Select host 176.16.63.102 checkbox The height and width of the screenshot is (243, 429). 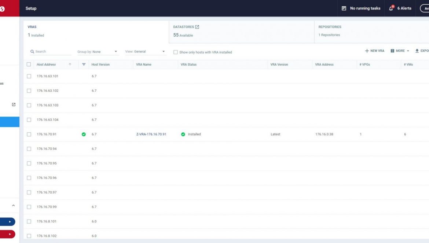pyautogui.click(x=29, y=91)
